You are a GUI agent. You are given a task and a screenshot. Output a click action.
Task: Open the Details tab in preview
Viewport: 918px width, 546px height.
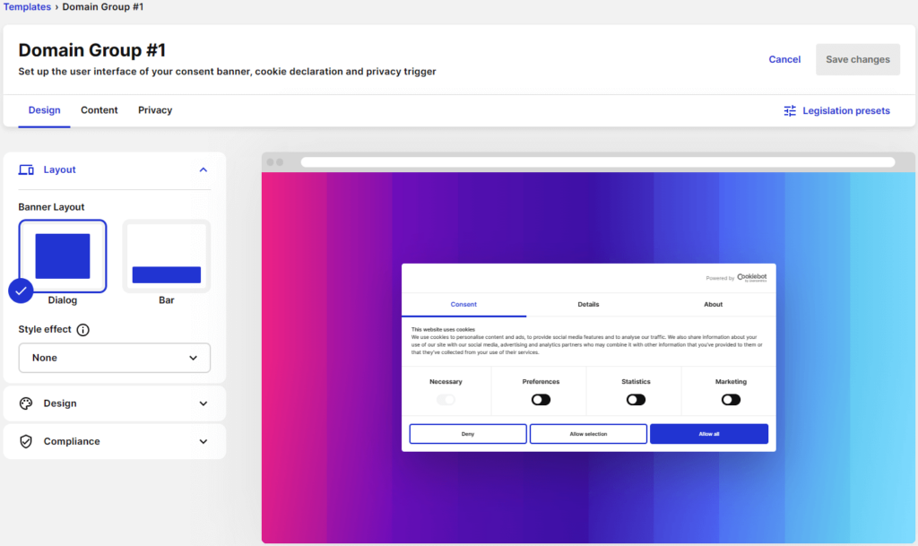(588, 304)
